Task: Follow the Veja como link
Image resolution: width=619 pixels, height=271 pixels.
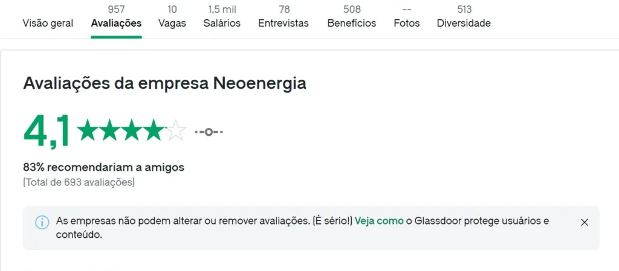Action: 379,221
